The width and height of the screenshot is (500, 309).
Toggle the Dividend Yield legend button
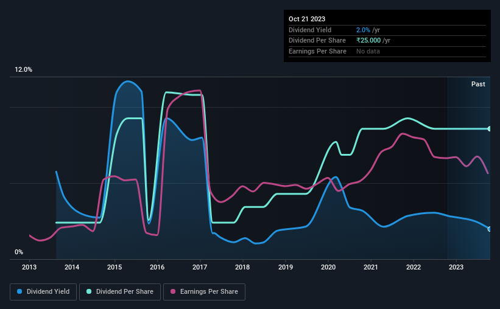coord(43,292)
